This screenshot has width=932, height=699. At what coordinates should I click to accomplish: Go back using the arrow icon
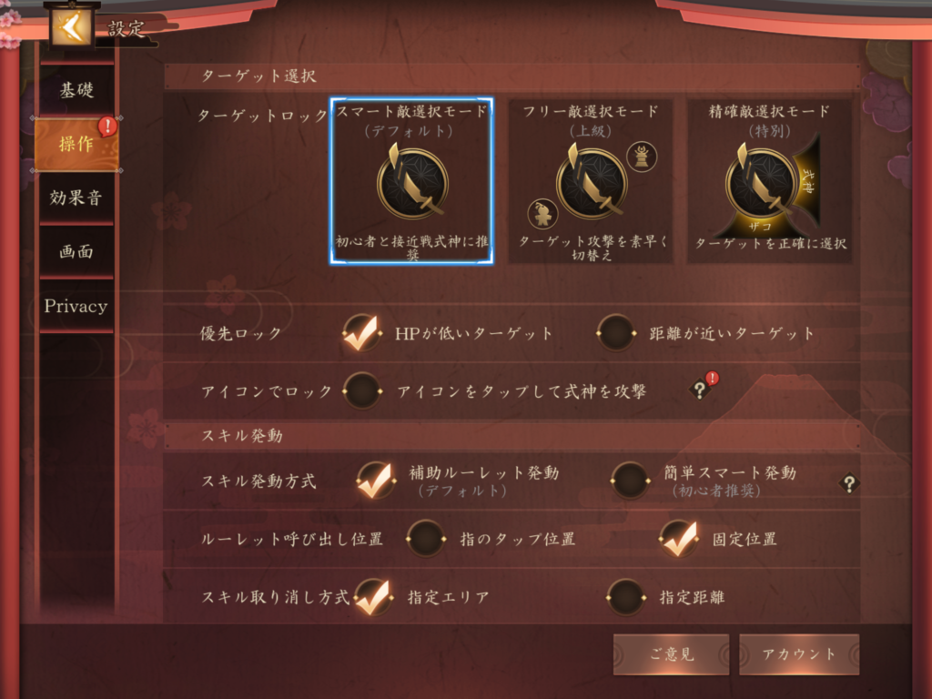pos(71,26)
